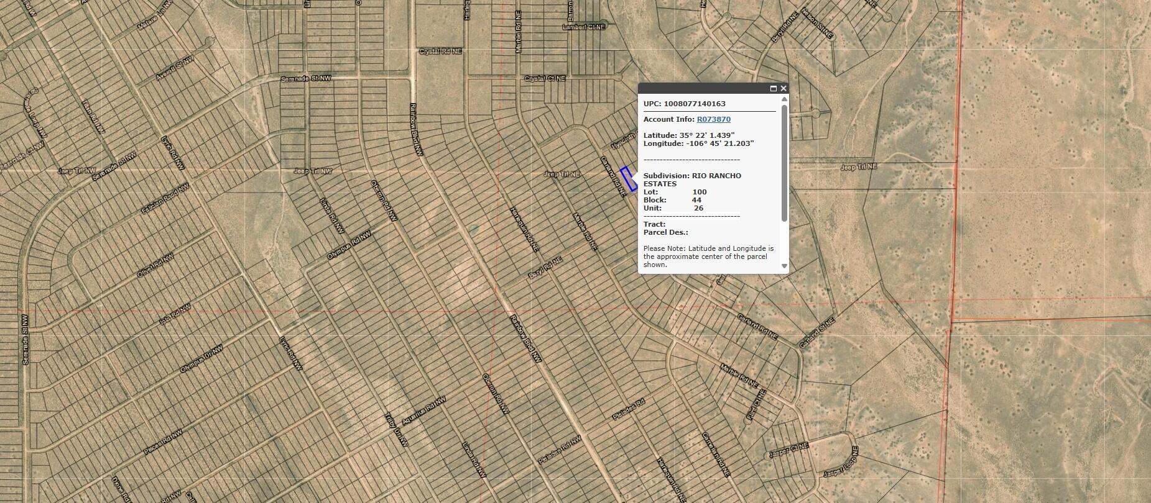Click the popup scrollbar down arrow
The image size is (1151, 503).
tap(784, 266)
